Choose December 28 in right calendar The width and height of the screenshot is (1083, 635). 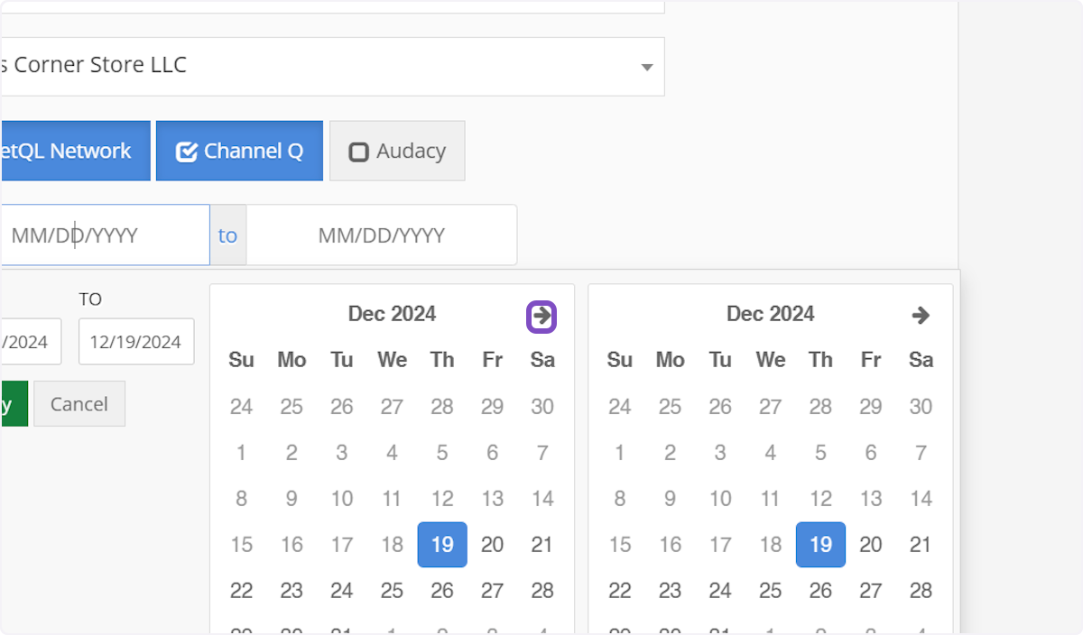[921, 591]
